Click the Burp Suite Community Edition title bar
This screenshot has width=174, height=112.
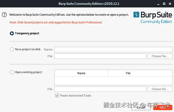(x=87, y=3)
